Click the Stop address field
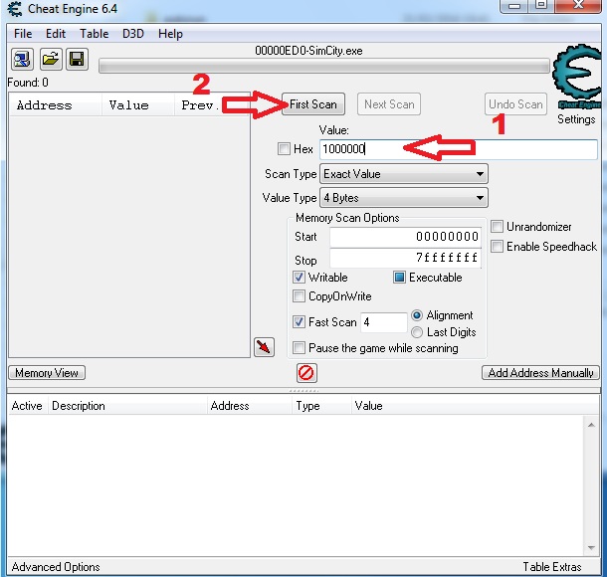607x577 pixels. [405, 258]
